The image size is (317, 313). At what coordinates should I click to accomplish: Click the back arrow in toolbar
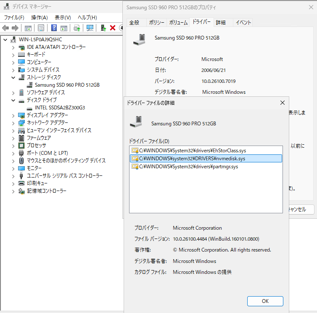[5, 28]
